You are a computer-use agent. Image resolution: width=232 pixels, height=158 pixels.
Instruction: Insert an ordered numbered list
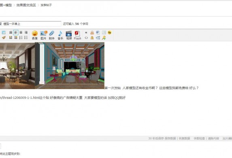pos(21,38)
